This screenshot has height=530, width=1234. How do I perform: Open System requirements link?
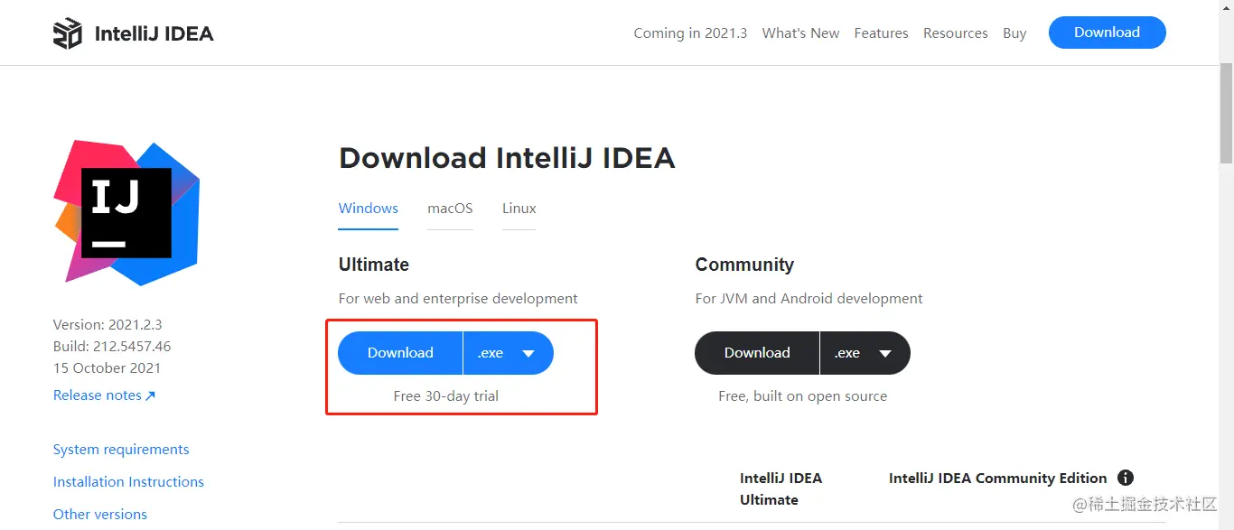(x=121, y=450)
